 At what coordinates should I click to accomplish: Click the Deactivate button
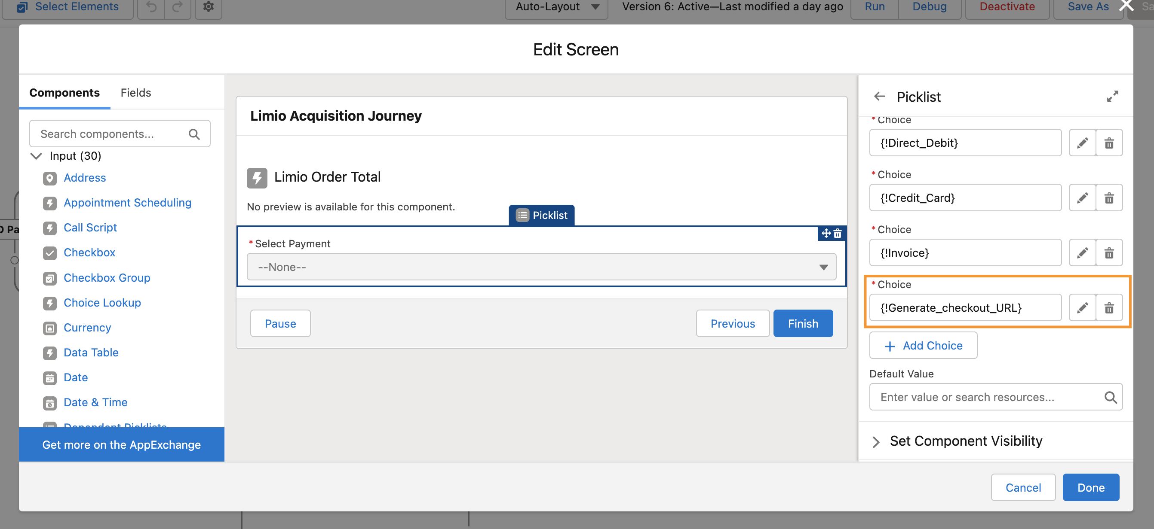pos(1007,7)
